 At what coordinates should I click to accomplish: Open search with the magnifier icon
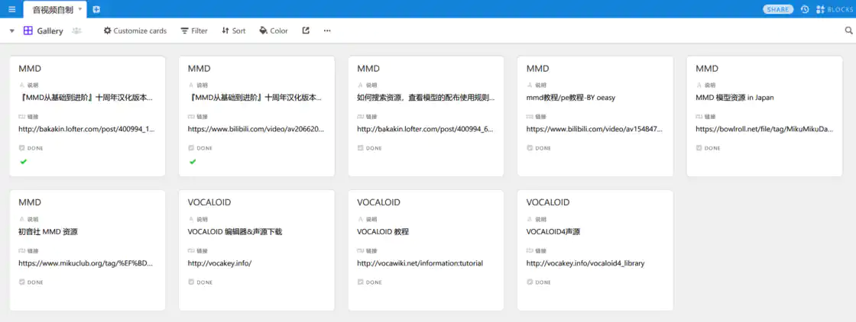pyautogui.click(x=849, y=31)
